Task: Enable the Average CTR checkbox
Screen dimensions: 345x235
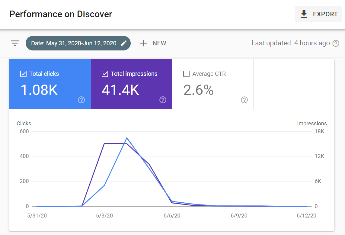Action: pos(186,74)
